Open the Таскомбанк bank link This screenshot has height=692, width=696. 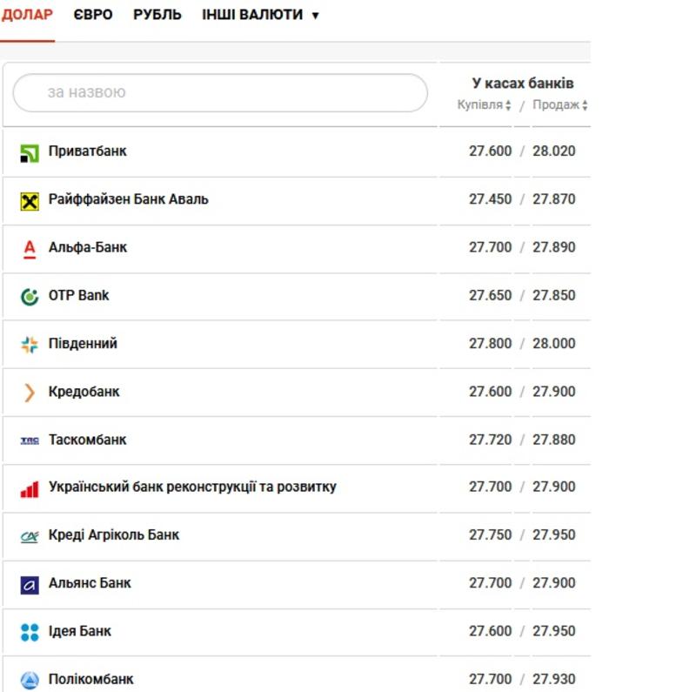(88, 440)
